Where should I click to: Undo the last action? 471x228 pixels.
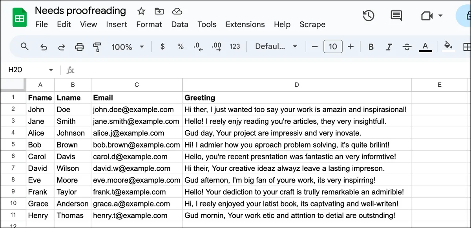click(x=44, y=47)
